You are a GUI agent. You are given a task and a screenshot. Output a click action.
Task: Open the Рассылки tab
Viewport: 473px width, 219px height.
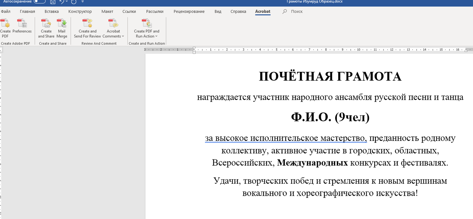[x=155, y=11]
